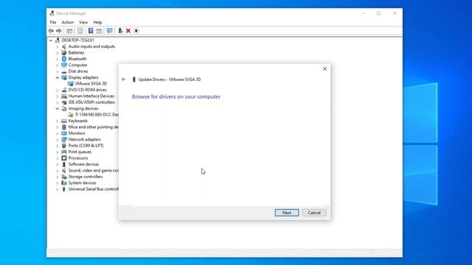
Task: Close the Update Drivers dialog with X
Action: click(324, 68)
